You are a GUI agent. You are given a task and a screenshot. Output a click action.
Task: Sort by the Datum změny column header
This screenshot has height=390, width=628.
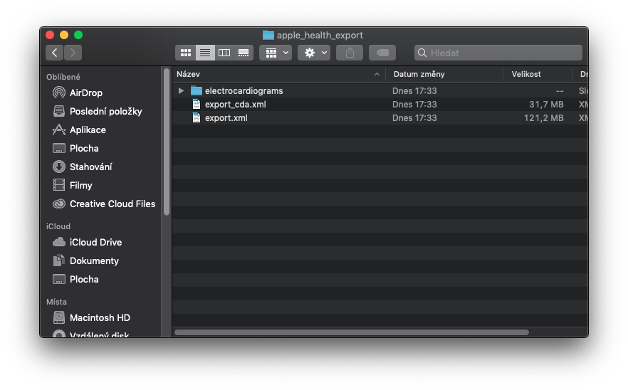(444, 74)
